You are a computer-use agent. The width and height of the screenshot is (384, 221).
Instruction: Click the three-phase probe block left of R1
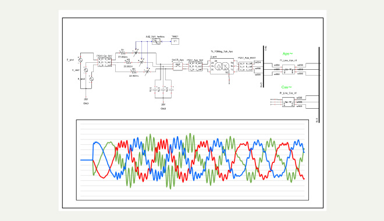click(x=105, y=62)
